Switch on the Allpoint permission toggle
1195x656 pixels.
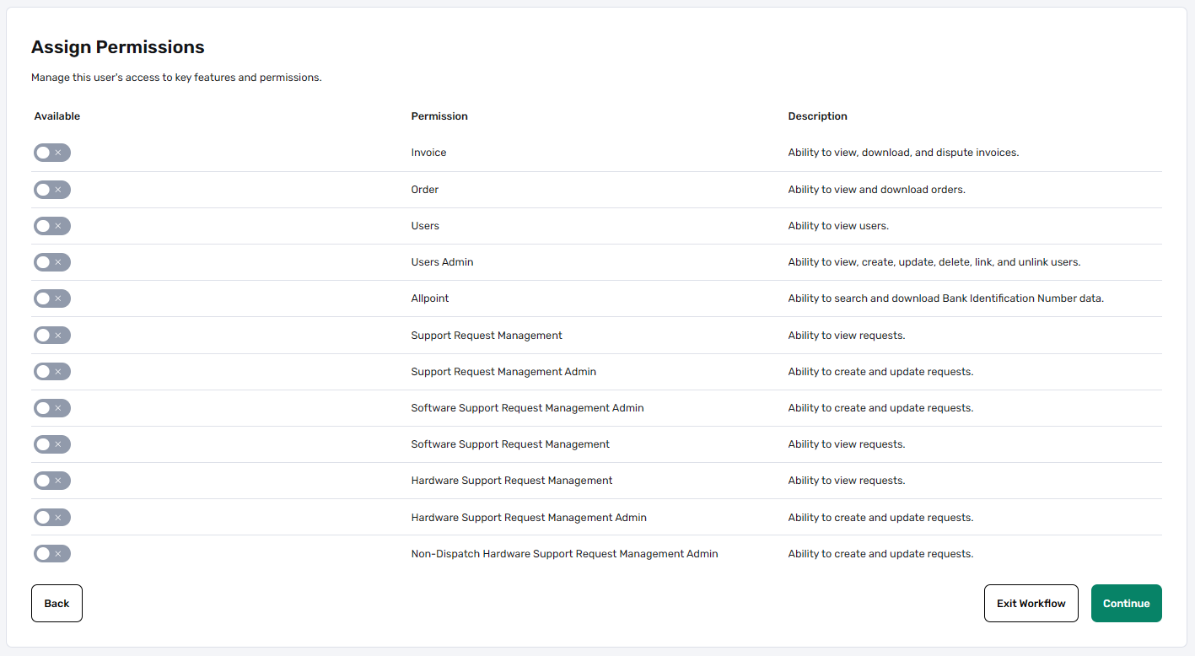52,298
